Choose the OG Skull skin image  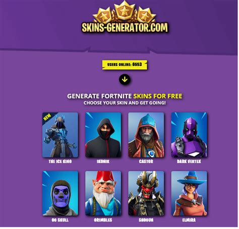pos(60,193)
